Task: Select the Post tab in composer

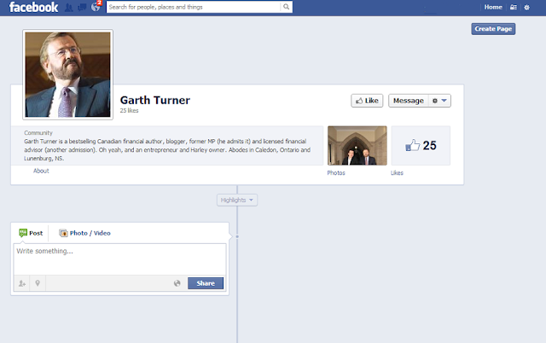Action: tap(31, 233)
